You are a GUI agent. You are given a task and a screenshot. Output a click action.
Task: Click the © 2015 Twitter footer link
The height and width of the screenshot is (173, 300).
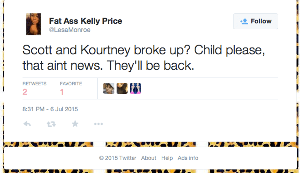pos(118,158)
